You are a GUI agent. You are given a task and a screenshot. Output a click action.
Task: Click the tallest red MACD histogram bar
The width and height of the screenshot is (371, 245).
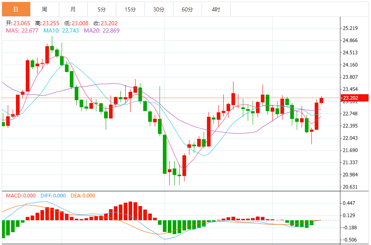pos(130,211)
